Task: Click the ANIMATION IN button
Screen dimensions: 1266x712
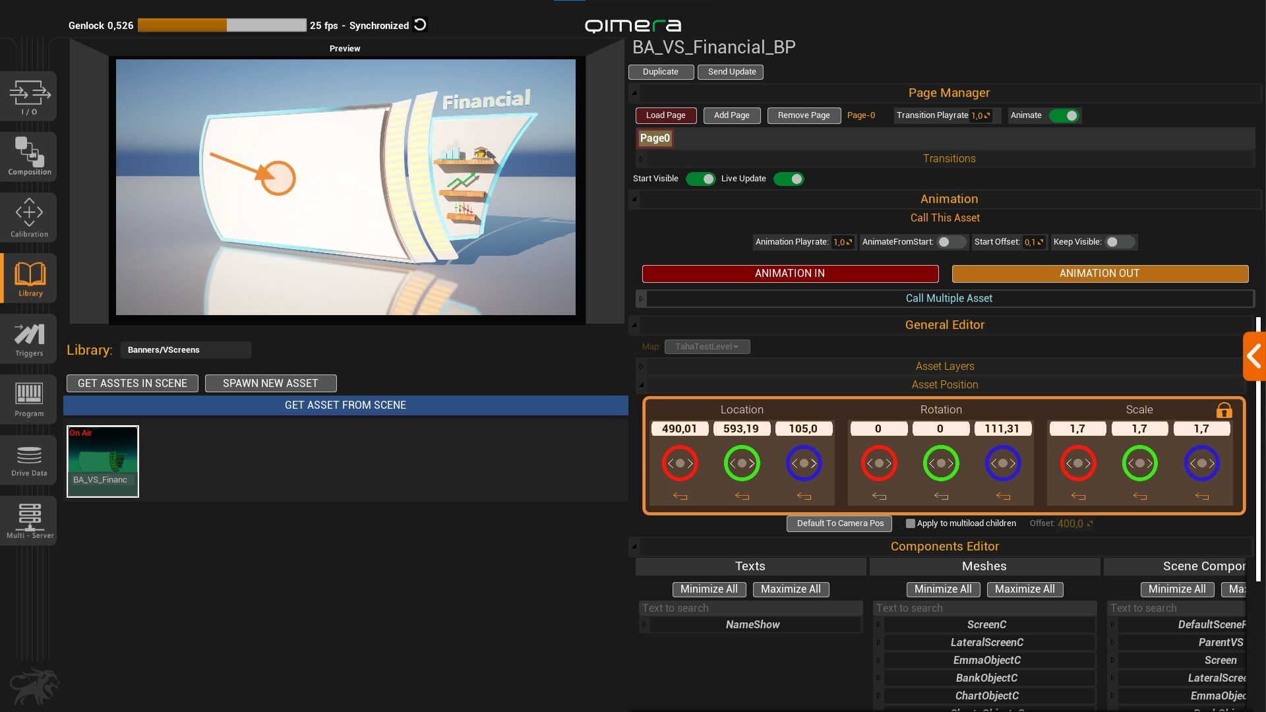Action: click(790, 274)
